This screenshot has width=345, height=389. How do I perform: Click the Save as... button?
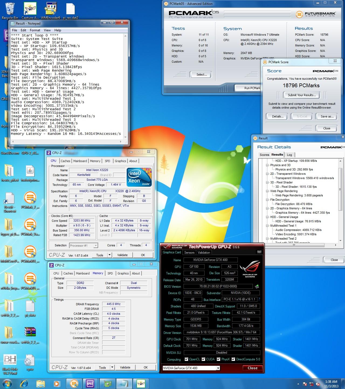pyautogui.click(x=327, y=116)
